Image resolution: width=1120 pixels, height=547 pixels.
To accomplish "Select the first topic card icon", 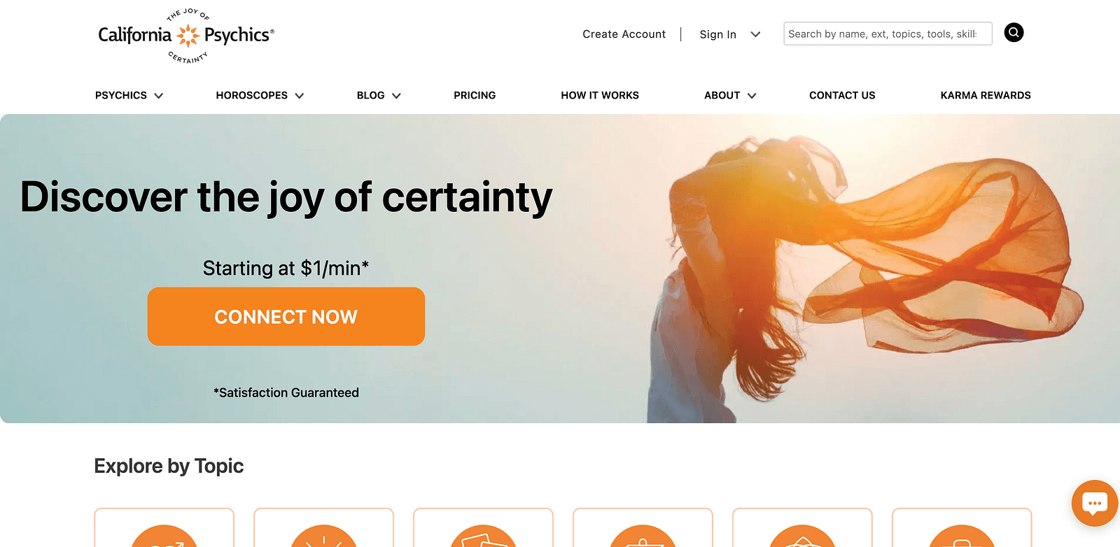I will (x=164, y=536).
